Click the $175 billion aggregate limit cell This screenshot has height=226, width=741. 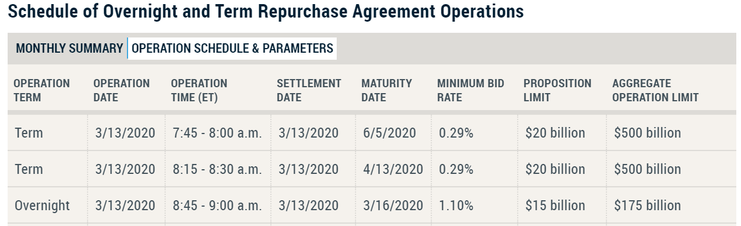point(648,206)
